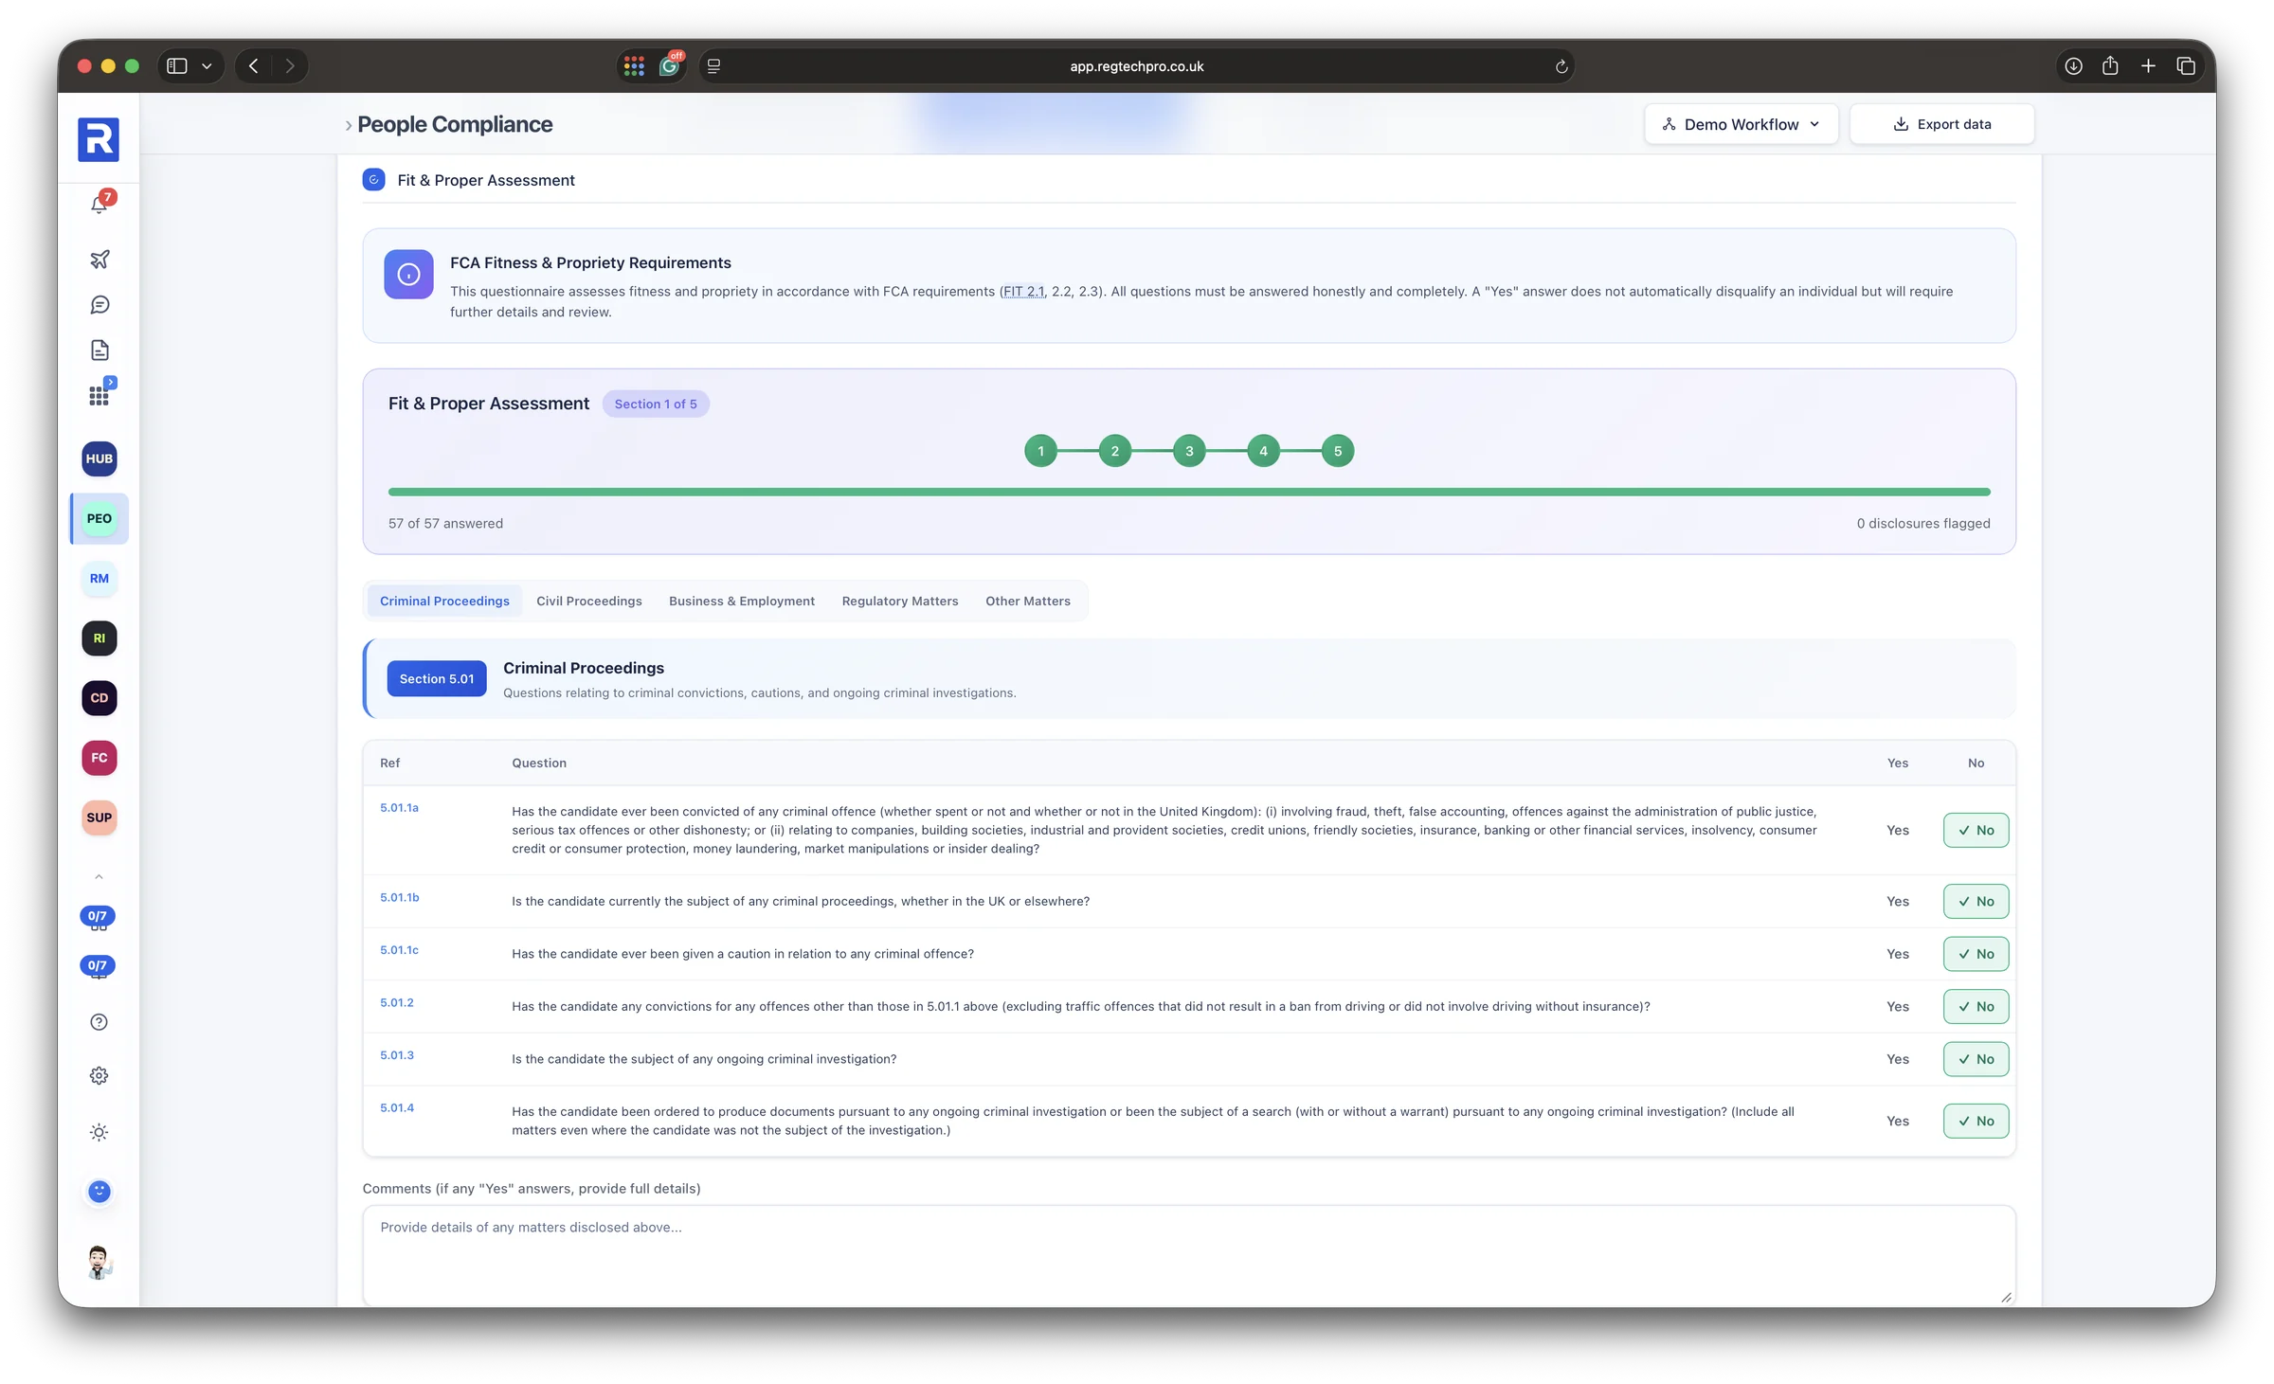Image resolution: width=2274 pixels, height=1384 pixels.
Task: Select Yes for question 5.01.1b
Action: [1897, 901]
